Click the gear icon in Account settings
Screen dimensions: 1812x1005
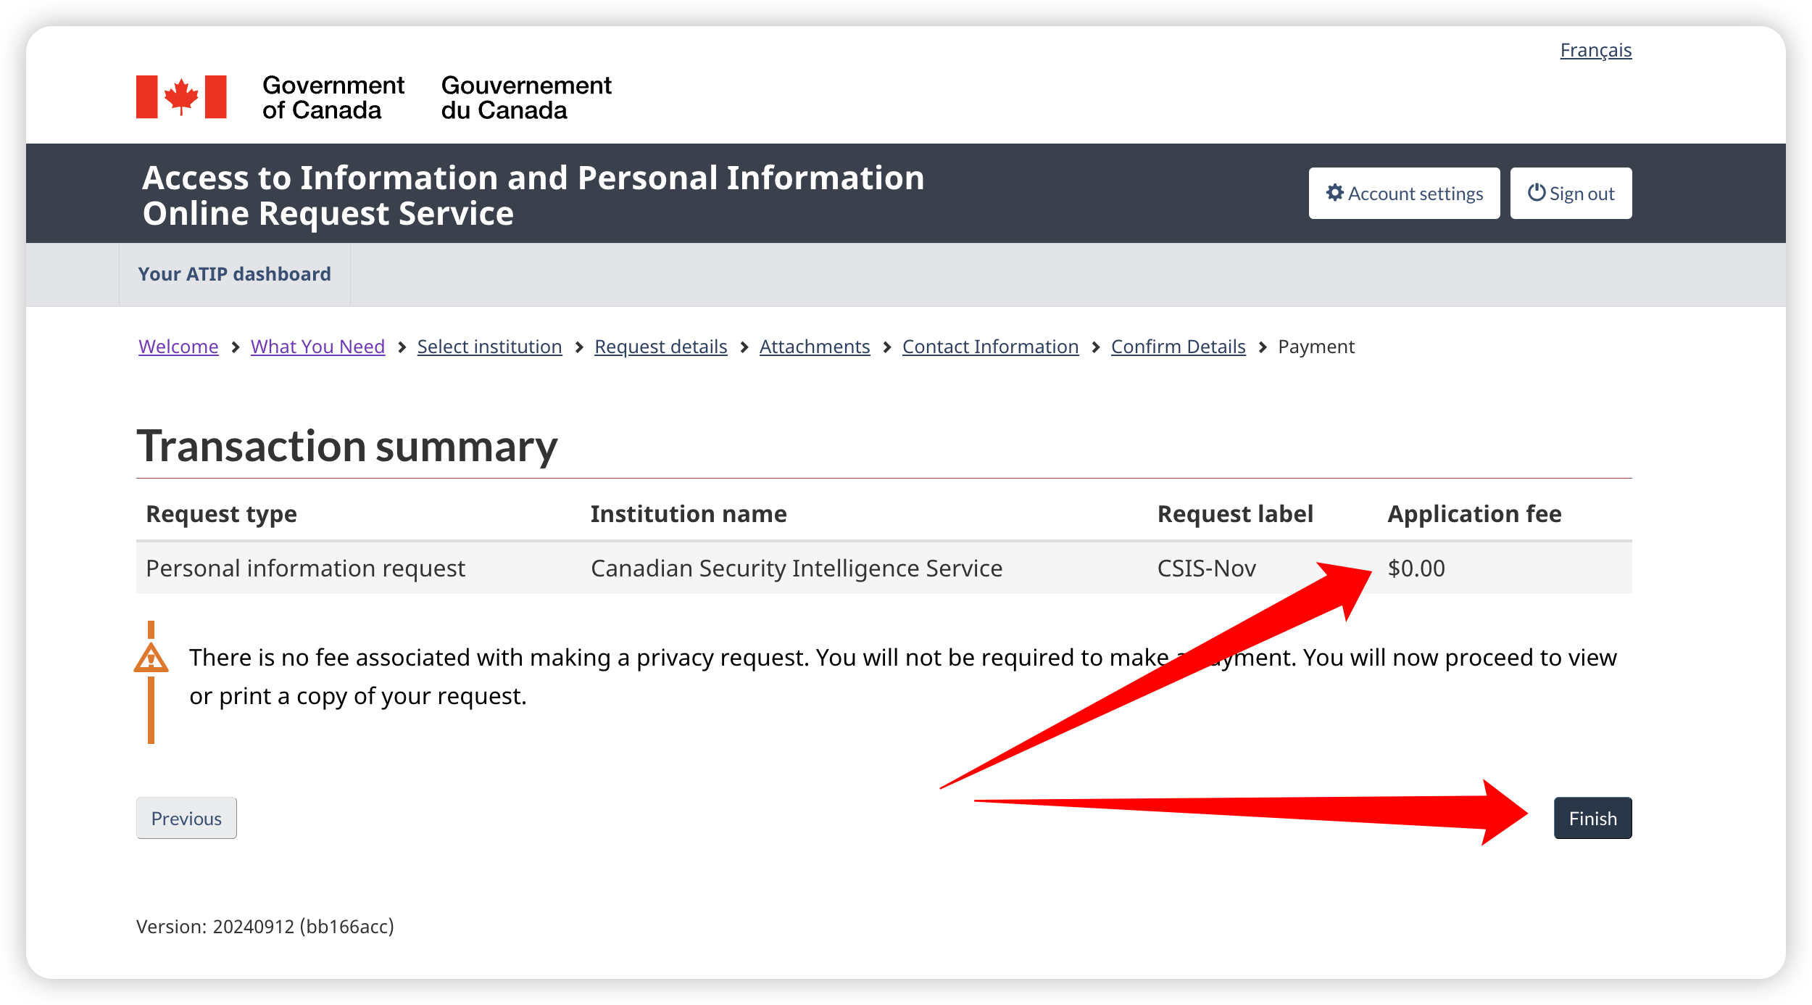(1335, 193)
